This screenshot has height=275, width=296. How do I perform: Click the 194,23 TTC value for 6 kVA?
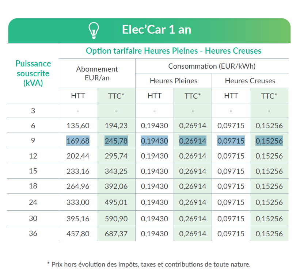click(x=116, y=126)
